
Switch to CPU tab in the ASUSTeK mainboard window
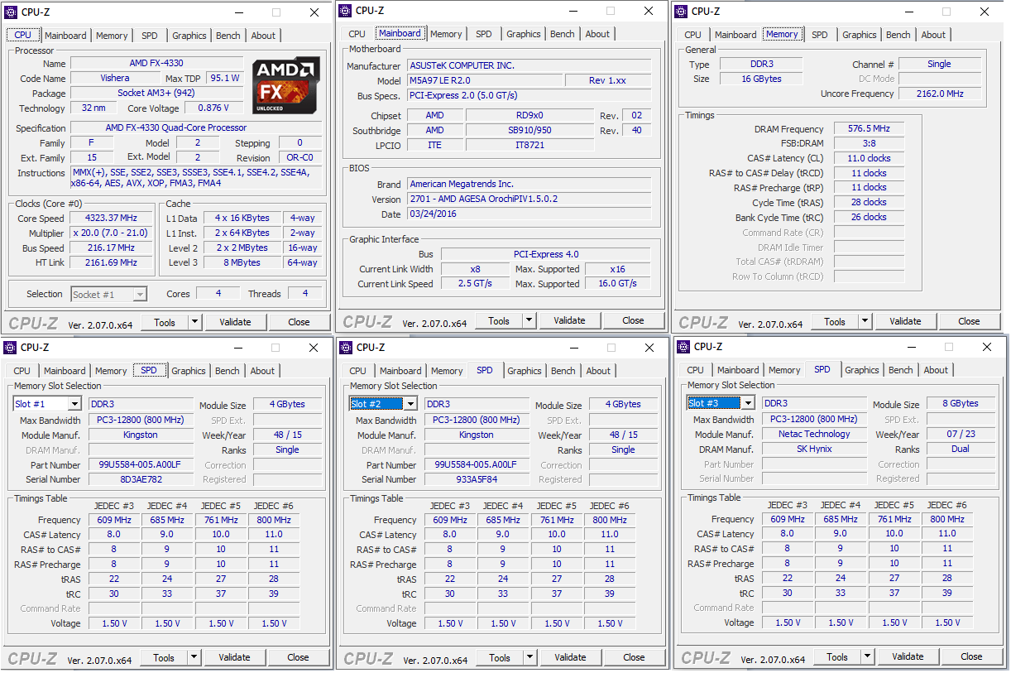pos(357,34)
